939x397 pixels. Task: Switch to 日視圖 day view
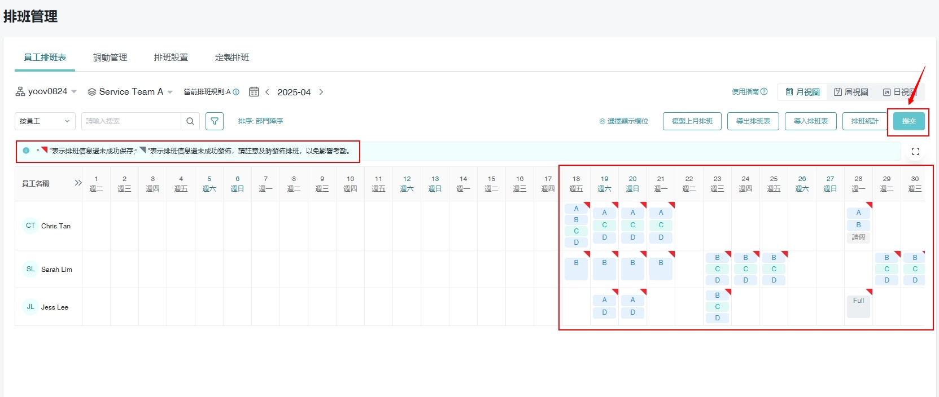[899, 92]
